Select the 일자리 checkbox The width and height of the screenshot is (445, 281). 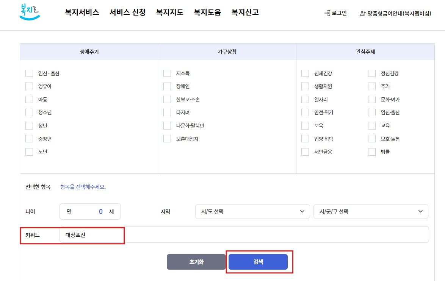(305, 99)
